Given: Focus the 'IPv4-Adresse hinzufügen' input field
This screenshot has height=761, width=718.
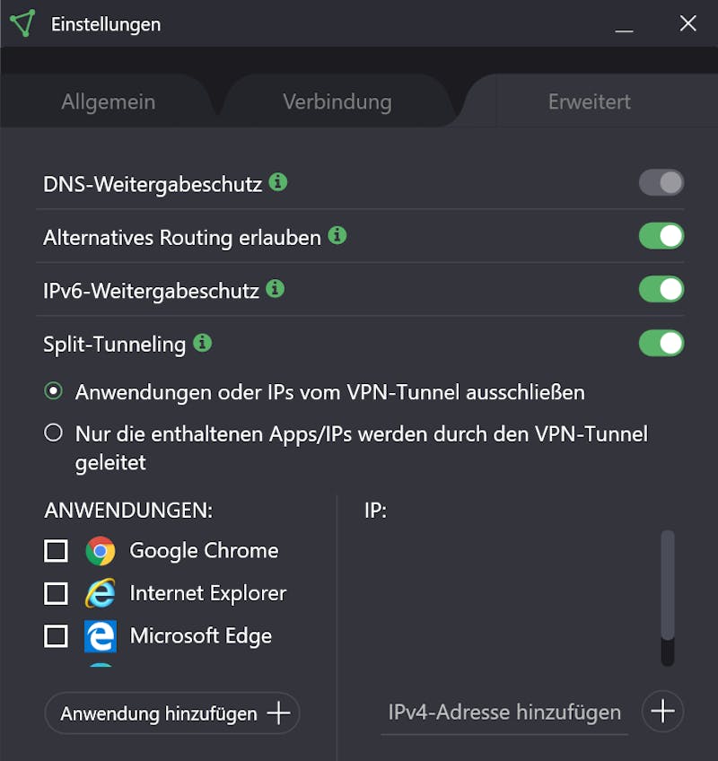Looking at the screenshot, I should click(x=504, y=713).
